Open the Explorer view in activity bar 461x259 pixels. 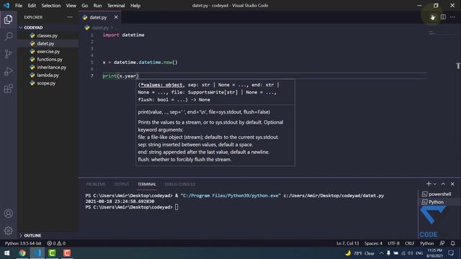pos(8,19)
